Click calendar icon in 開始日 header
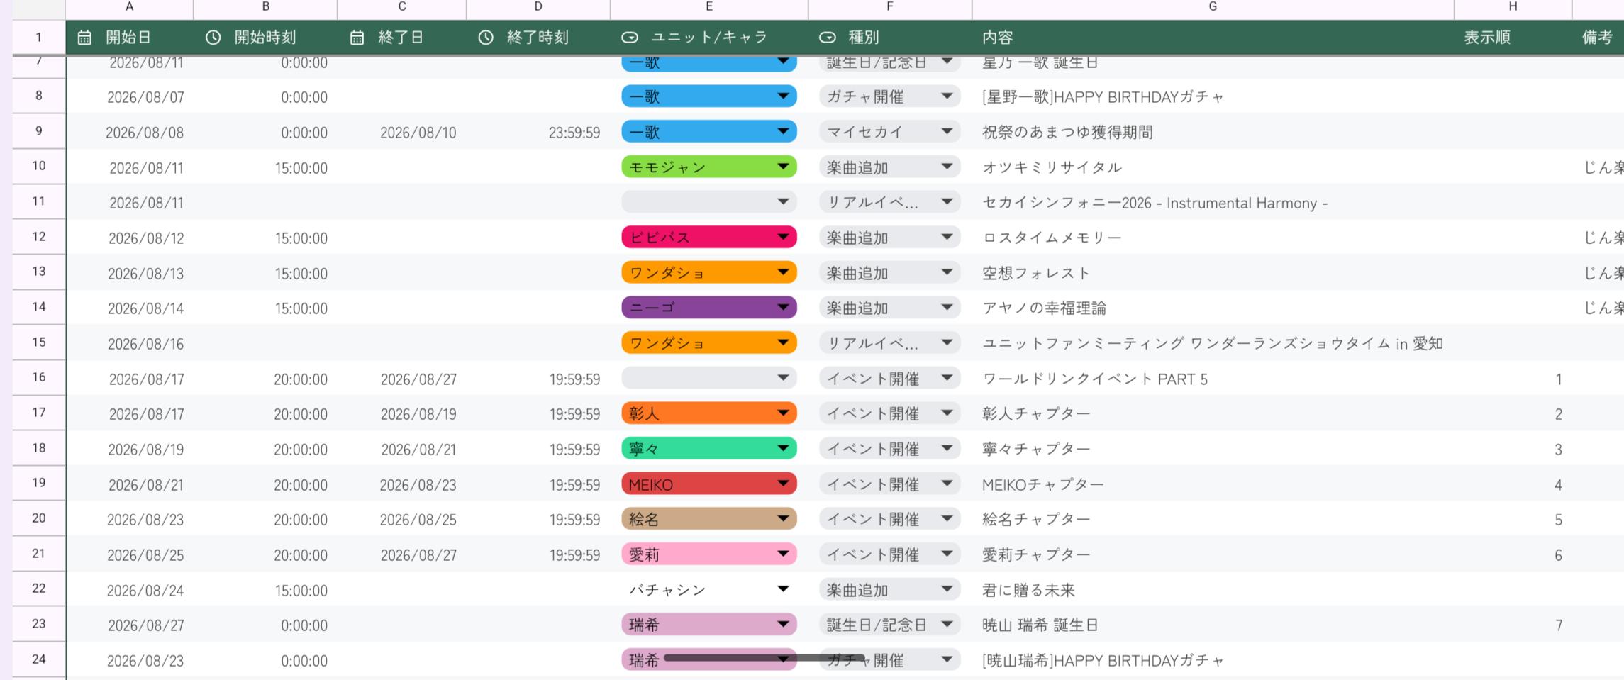Screen dimensions: 1624x680 click(84, 38)
